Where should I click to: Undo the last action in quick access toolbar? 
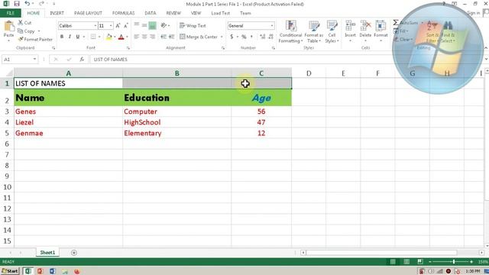28,4
